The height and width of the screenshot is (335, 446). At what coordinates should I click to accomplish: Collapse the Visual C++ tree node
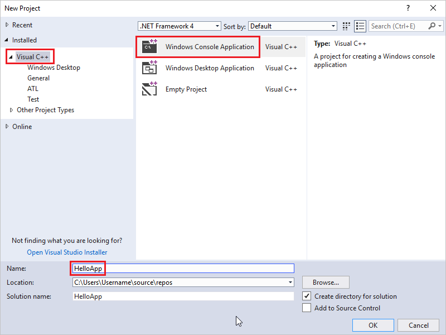point(11,57)
